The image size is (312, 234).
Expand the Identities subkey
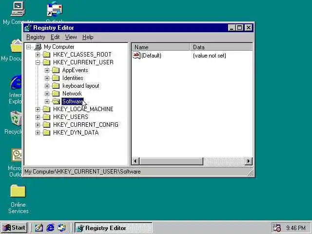(x=47, y=78)
